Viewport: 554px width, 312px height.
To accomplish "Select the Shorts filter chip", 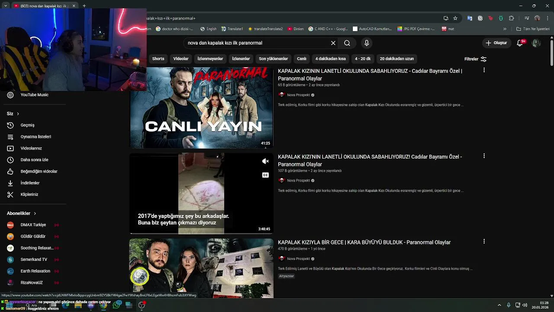I will (158, 58).
